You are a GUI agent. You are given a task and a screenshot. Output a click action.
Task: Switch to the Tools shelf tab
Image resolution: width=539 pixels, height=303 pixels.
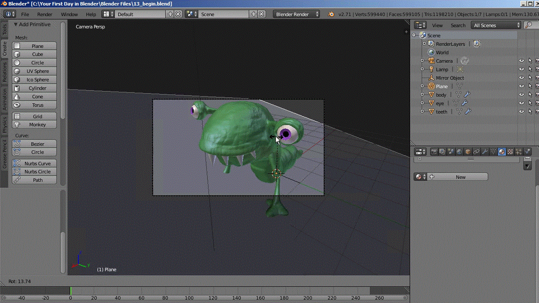(4, 29)
